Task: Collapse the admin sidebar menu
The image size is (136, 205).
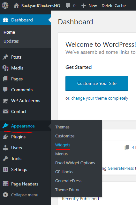Action: click(x=25, y=195)
